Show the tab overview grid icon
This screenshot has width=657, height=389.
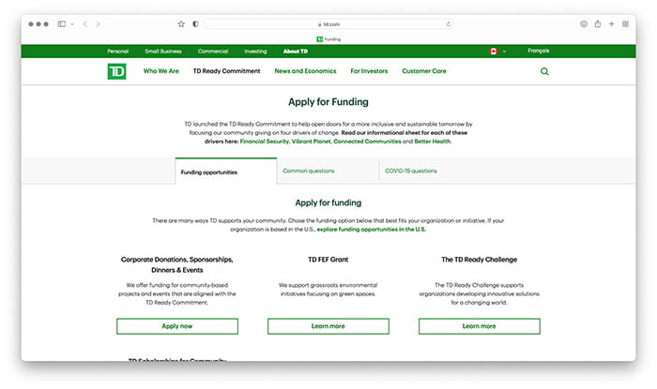tap(626, 24)
